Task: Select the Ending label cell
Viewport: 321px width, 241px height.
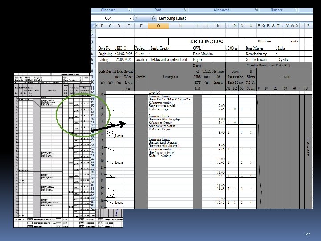Action: click(103, 59)
